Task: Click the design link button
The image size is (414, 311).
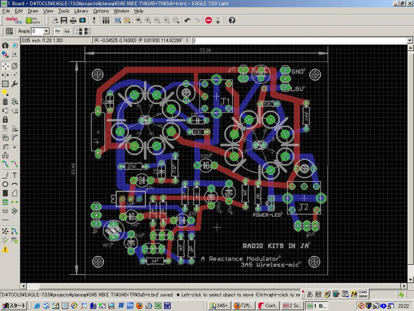Action: pyautogui.click(x=14, y=20)
